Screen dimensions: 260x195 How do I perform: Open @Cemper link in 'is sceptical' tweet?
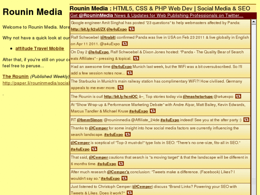[80, 143]
